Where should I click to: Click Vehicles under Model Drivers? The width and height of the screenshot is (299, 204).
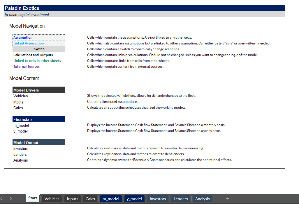(x=21, y=96)
